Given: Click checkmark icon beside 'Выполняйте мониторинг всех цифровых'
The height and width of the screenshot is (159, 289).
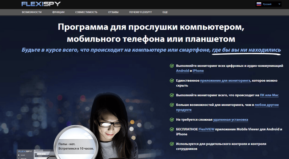Looking at the screenshot, I should click(172, 66).
